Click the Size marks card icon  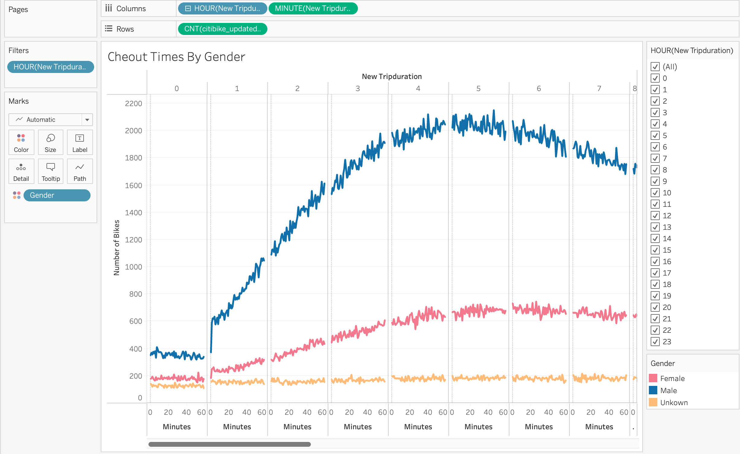[50, 142]
